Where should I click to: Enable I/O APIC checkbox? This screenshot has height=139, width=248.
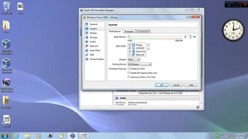[129, 69]
